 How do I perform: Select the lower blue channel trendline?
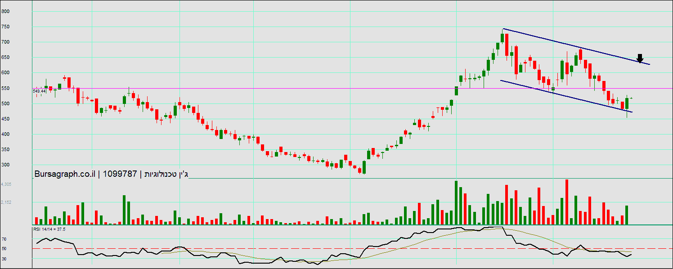point(562,94)
